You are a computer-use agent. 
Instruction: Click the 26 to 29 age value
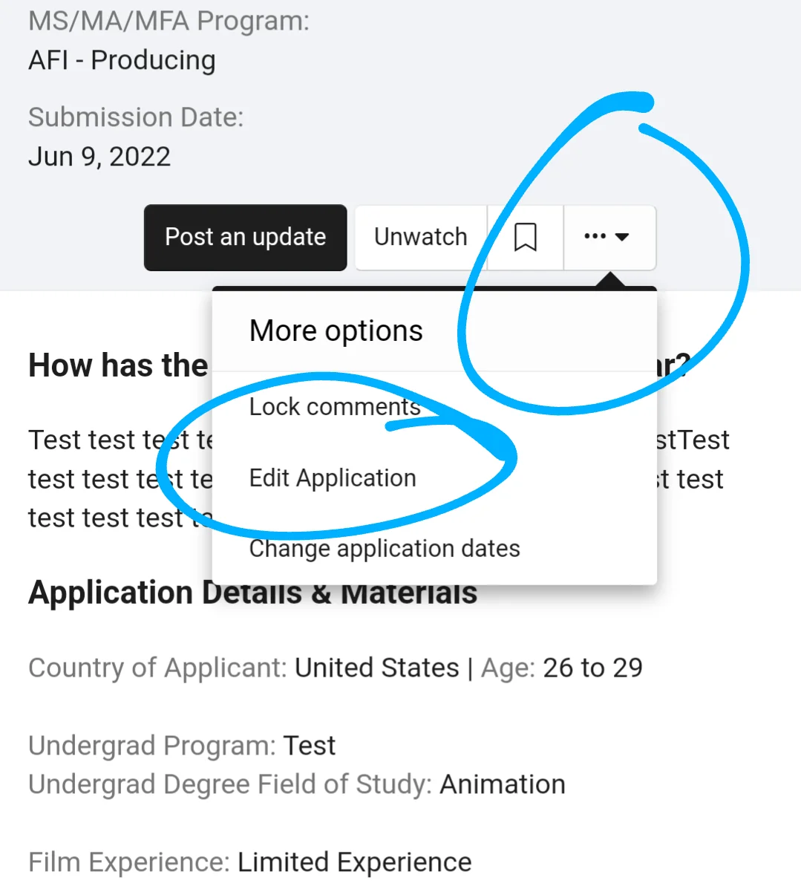(x=593, y=668)
